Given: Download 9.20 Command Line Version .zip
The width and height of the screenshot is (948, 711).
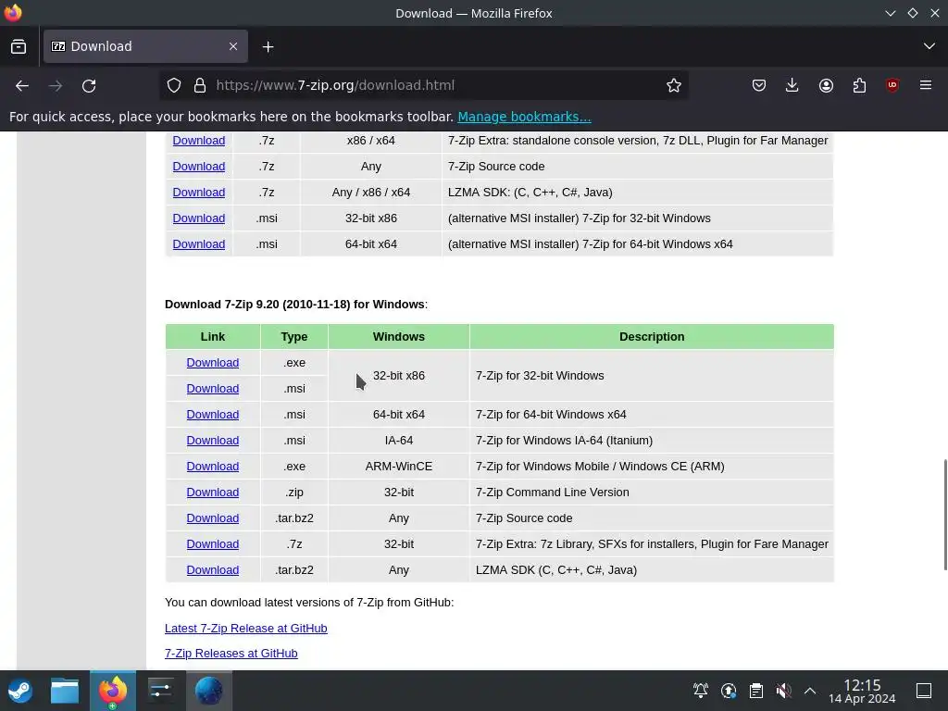Looking at the screenshot, I should click(213, 493).
